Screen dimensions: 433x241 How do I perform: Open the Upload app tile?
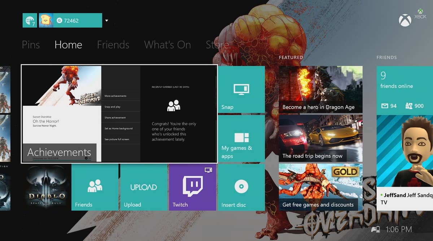point(143,187)
